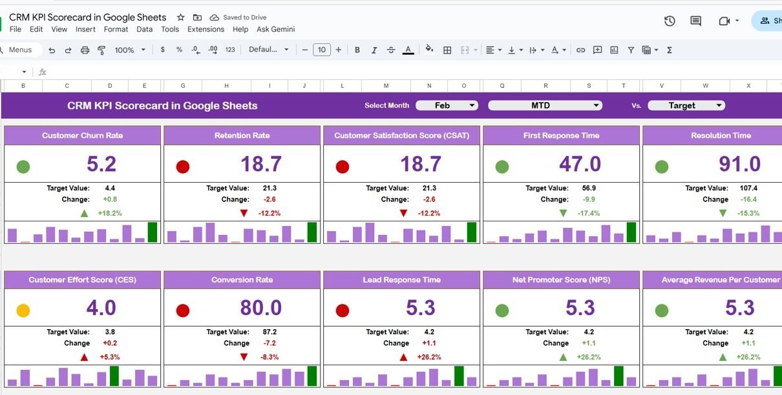Click the Insert link icon
The image size is (782, 395).
click(580, 50)
